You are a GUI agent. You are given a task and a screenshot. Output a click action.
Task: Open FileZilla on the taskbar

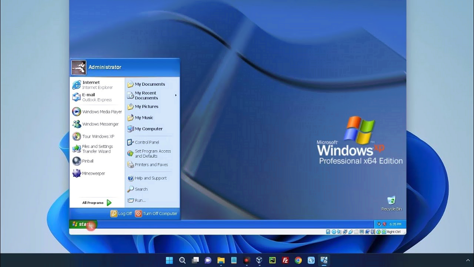pos(285,260)
